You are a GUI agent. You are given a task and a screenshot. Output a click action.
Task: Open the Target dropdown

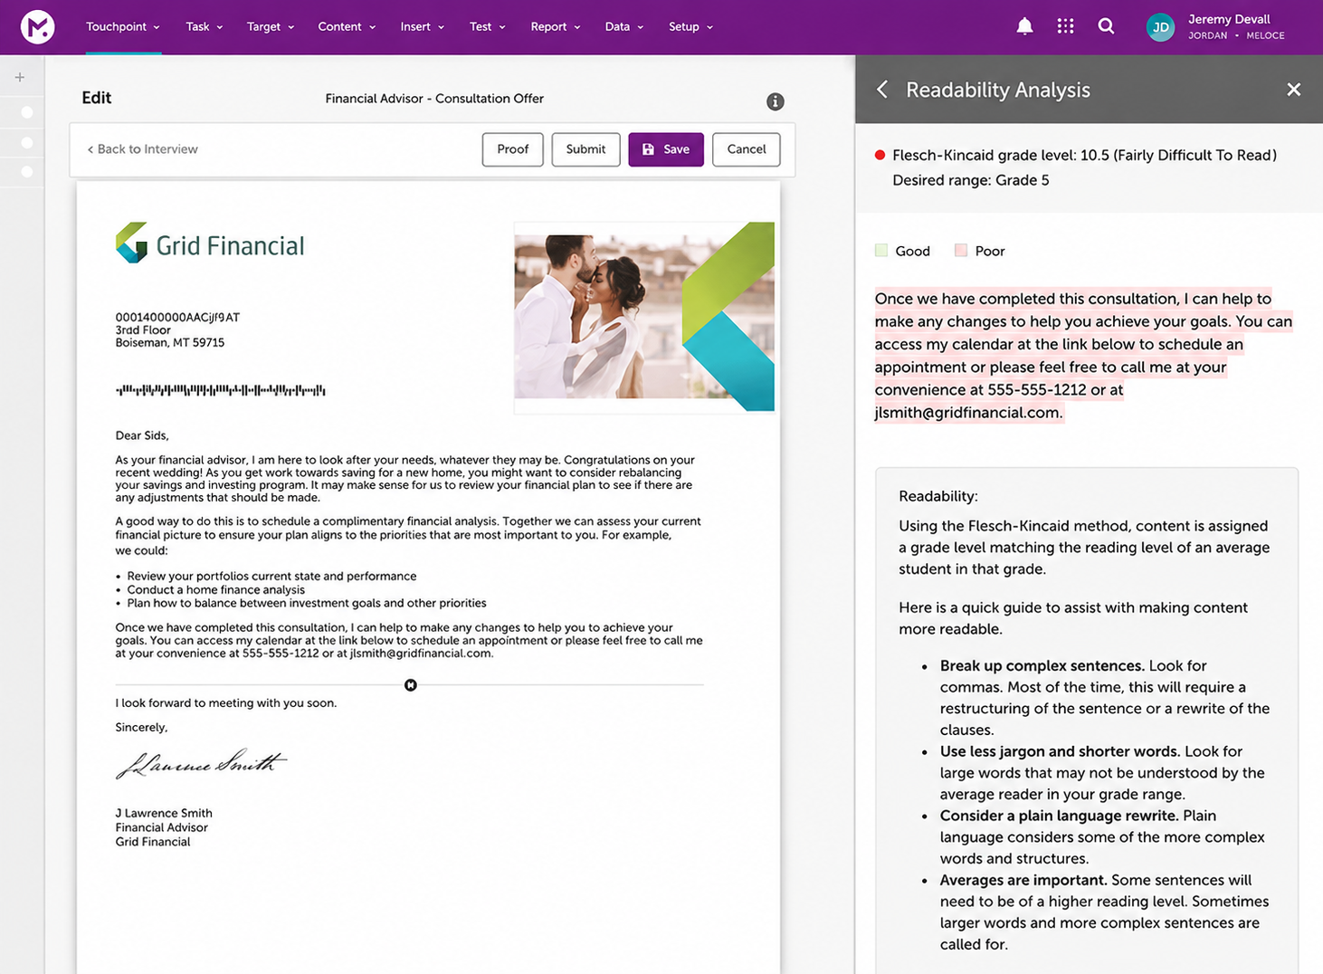(x=271, y=26)
